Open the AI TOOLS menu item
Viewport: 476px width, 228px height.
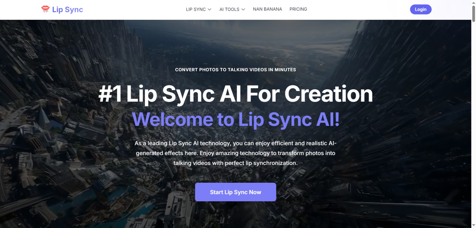[229, 9]
